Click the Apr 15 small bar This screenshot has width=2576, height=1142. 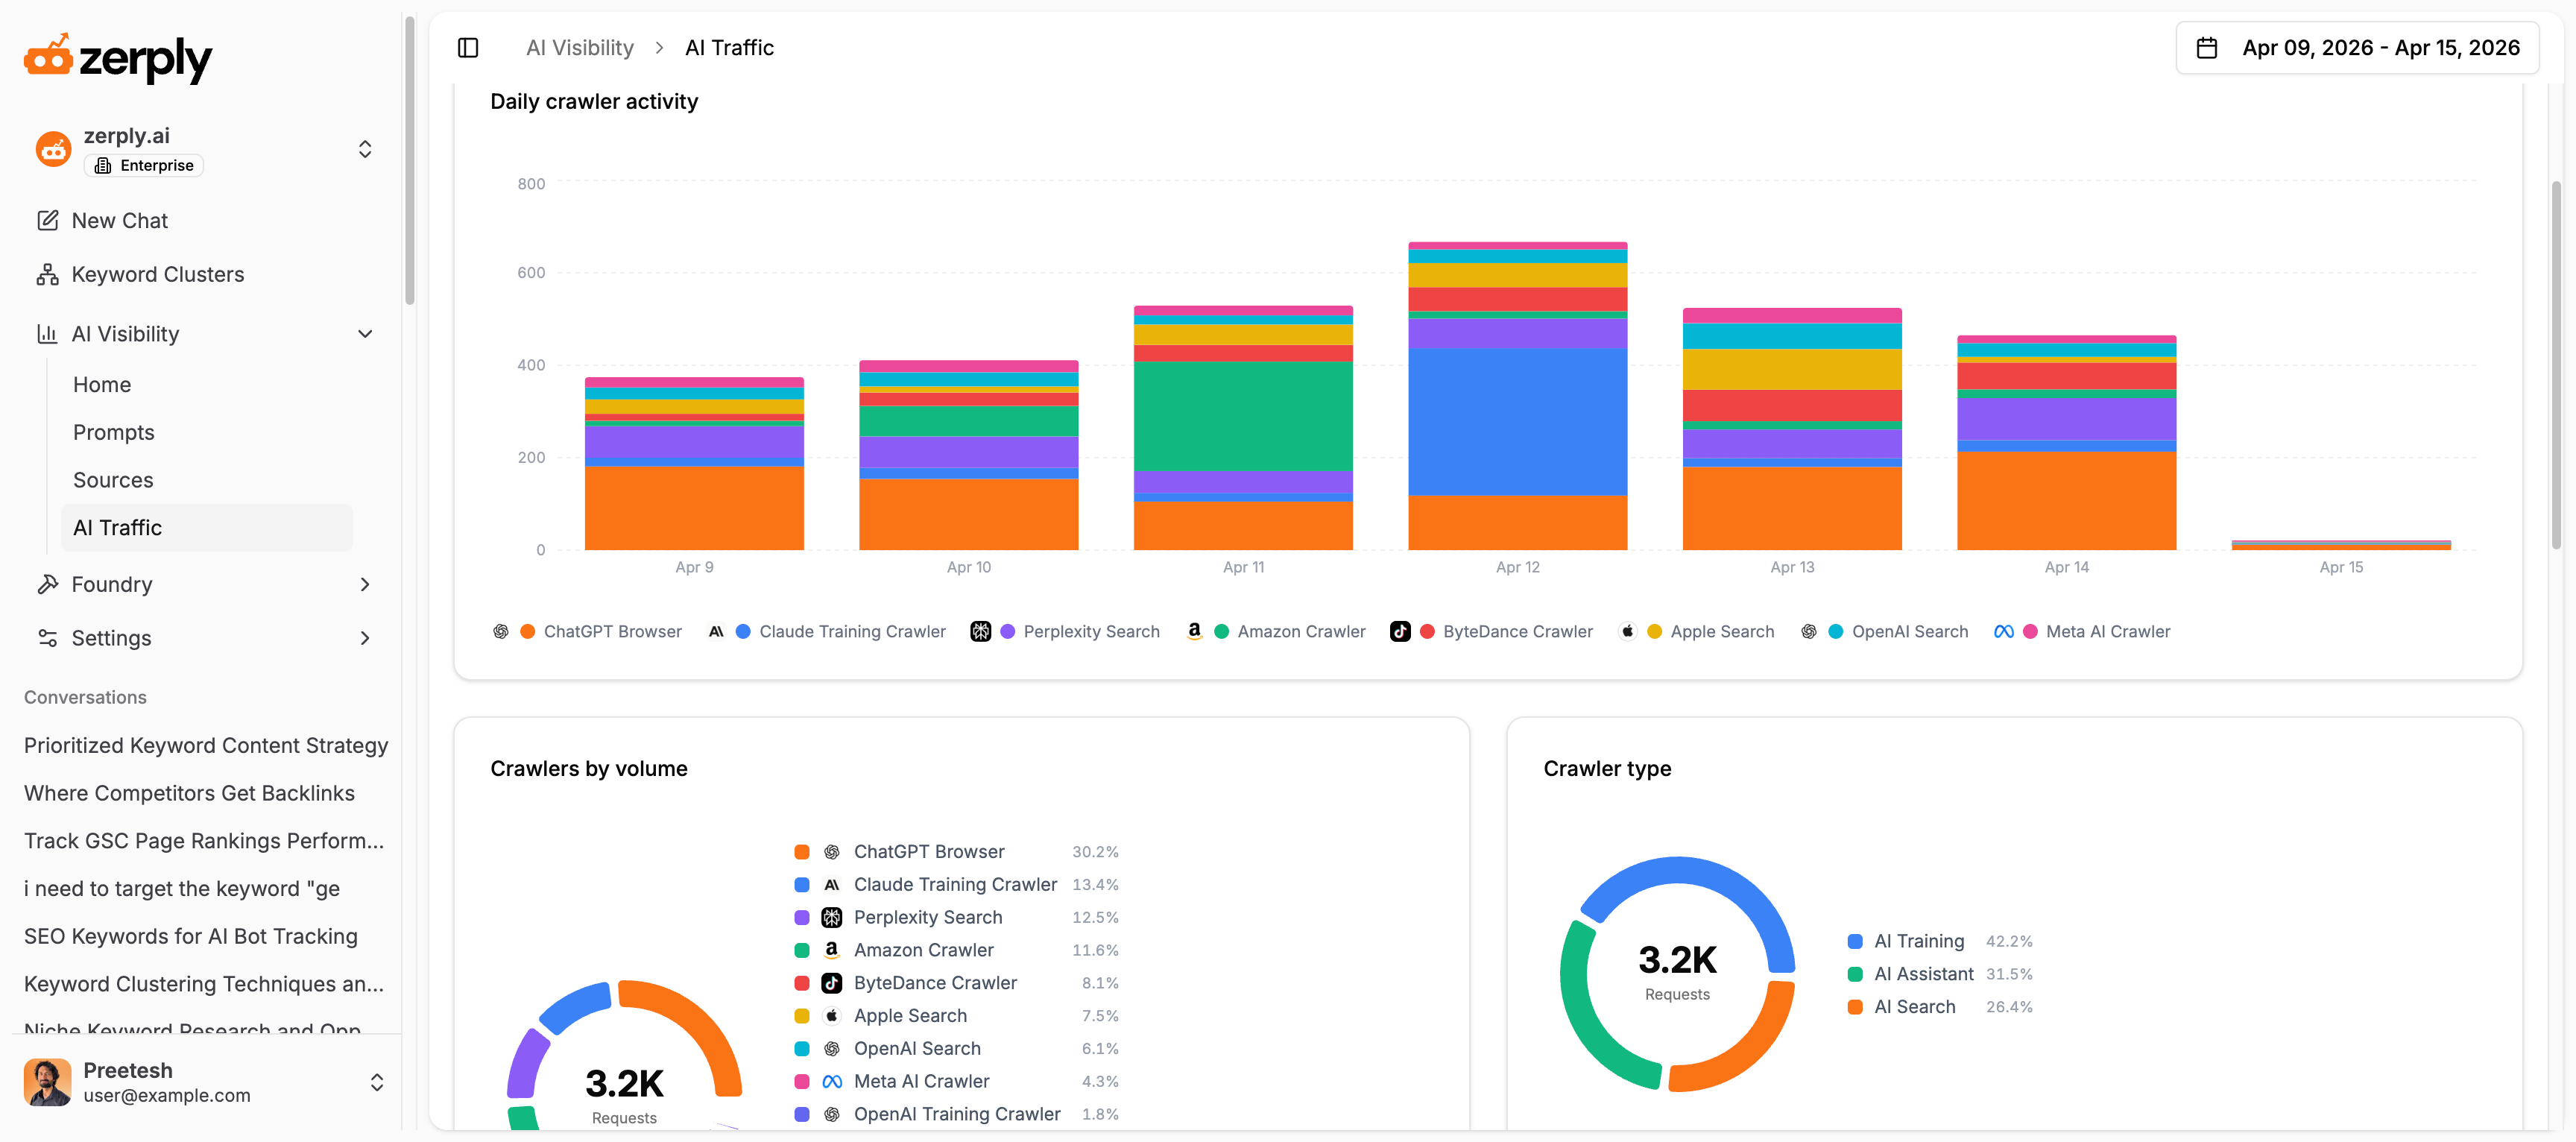[2341, 545]
